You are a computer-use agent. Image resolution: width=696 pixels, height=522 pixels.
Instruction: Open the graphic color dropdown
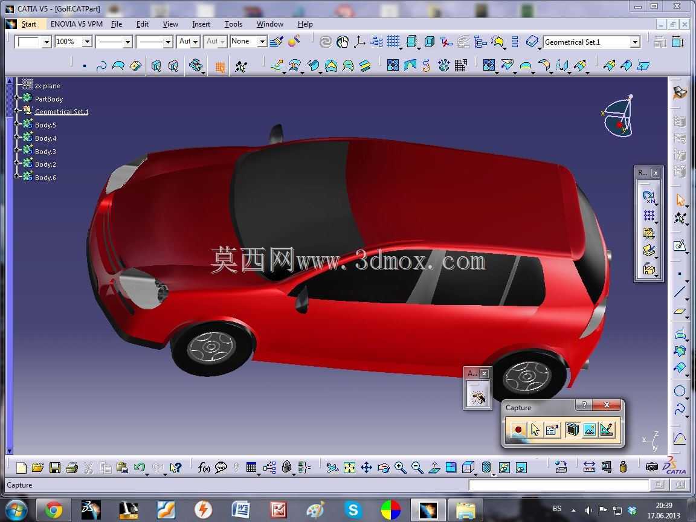click(46, 42)
